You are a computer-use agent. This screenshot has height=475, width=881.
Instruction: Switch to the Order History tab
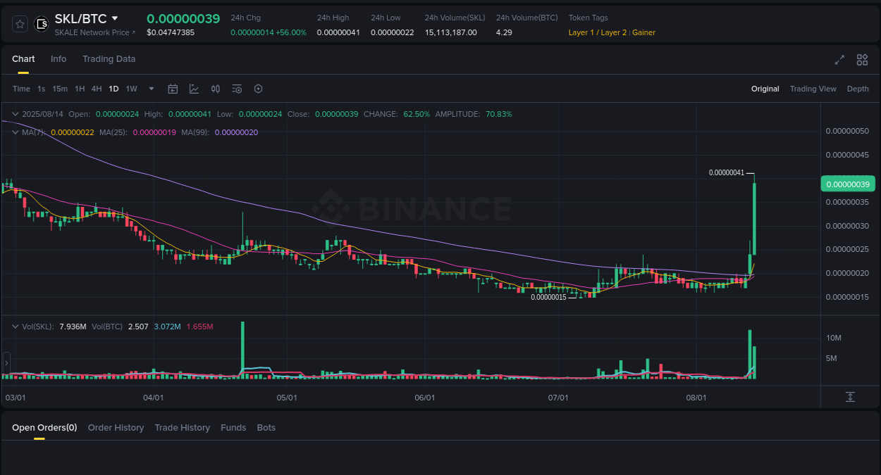click(x=116, y=427)
